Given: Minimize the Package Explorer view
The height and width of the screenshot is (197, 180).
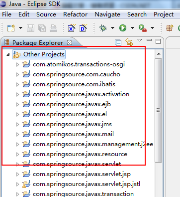Looking at the screenshot, I should pyautogui.click(x=149, y=40).
